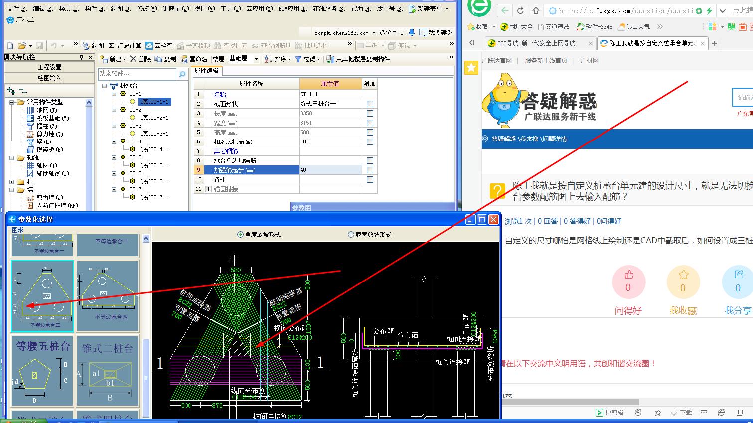Open the BIM应用(I) menu
Viewport: 753px width, 423px height.
293,9
